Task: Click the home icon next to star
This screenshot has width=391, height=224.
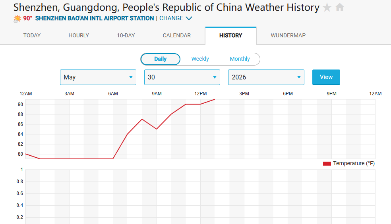Action: [x=340, y=7]
